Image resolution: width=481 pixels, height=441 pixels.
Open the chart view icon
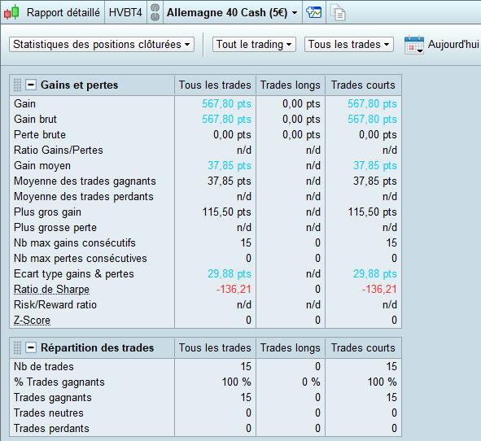[314, 12]
